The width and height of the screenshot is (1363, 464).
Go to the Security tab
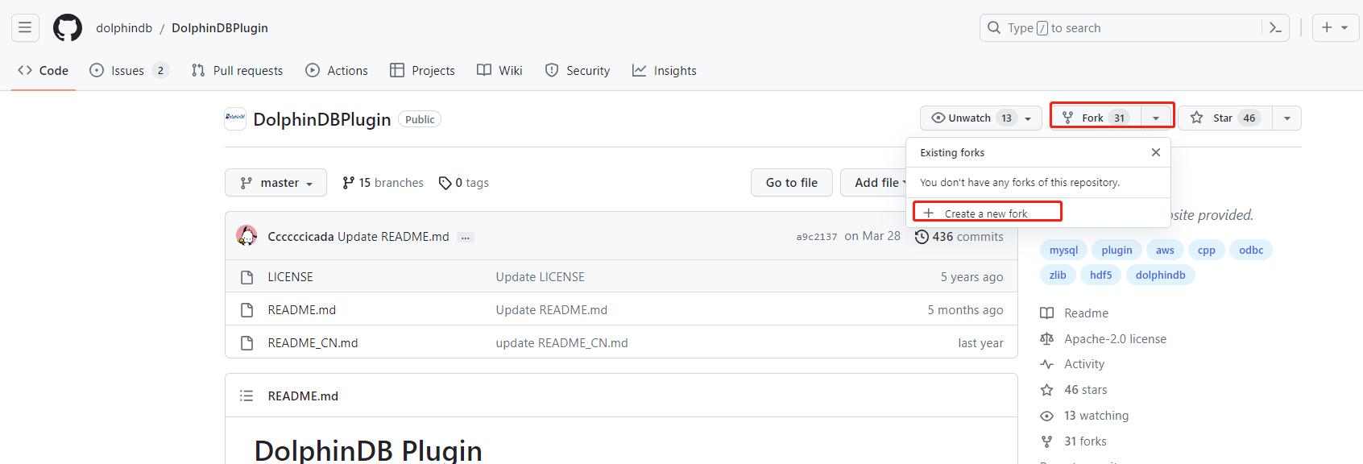coord(578,70)
